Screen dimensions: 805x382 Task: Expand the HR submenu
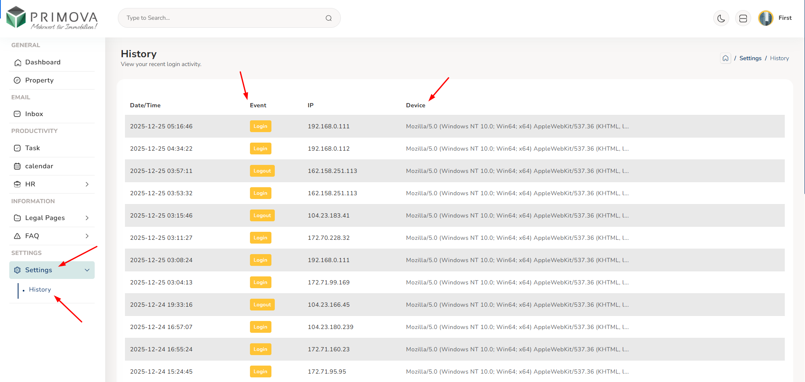coord(87,184)
